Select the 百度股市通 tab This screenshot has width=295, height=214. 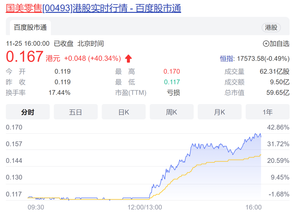tap(30, 28)
